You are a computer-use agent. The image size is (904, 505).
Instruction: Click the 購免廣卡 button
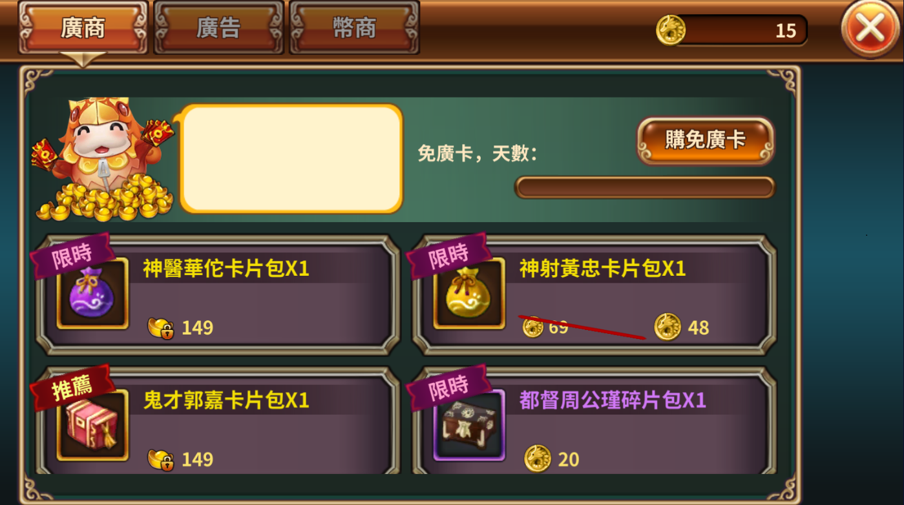click(x=706, y=140)
